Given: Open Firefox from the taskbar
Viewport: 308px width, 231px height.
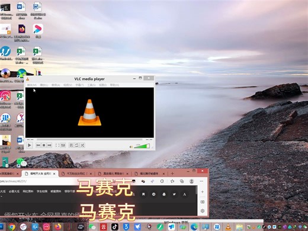Looking at the screenshot, I should click(58, 227).
